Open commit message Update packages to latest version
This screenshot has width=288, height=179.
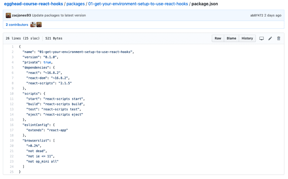pos(59,15)
